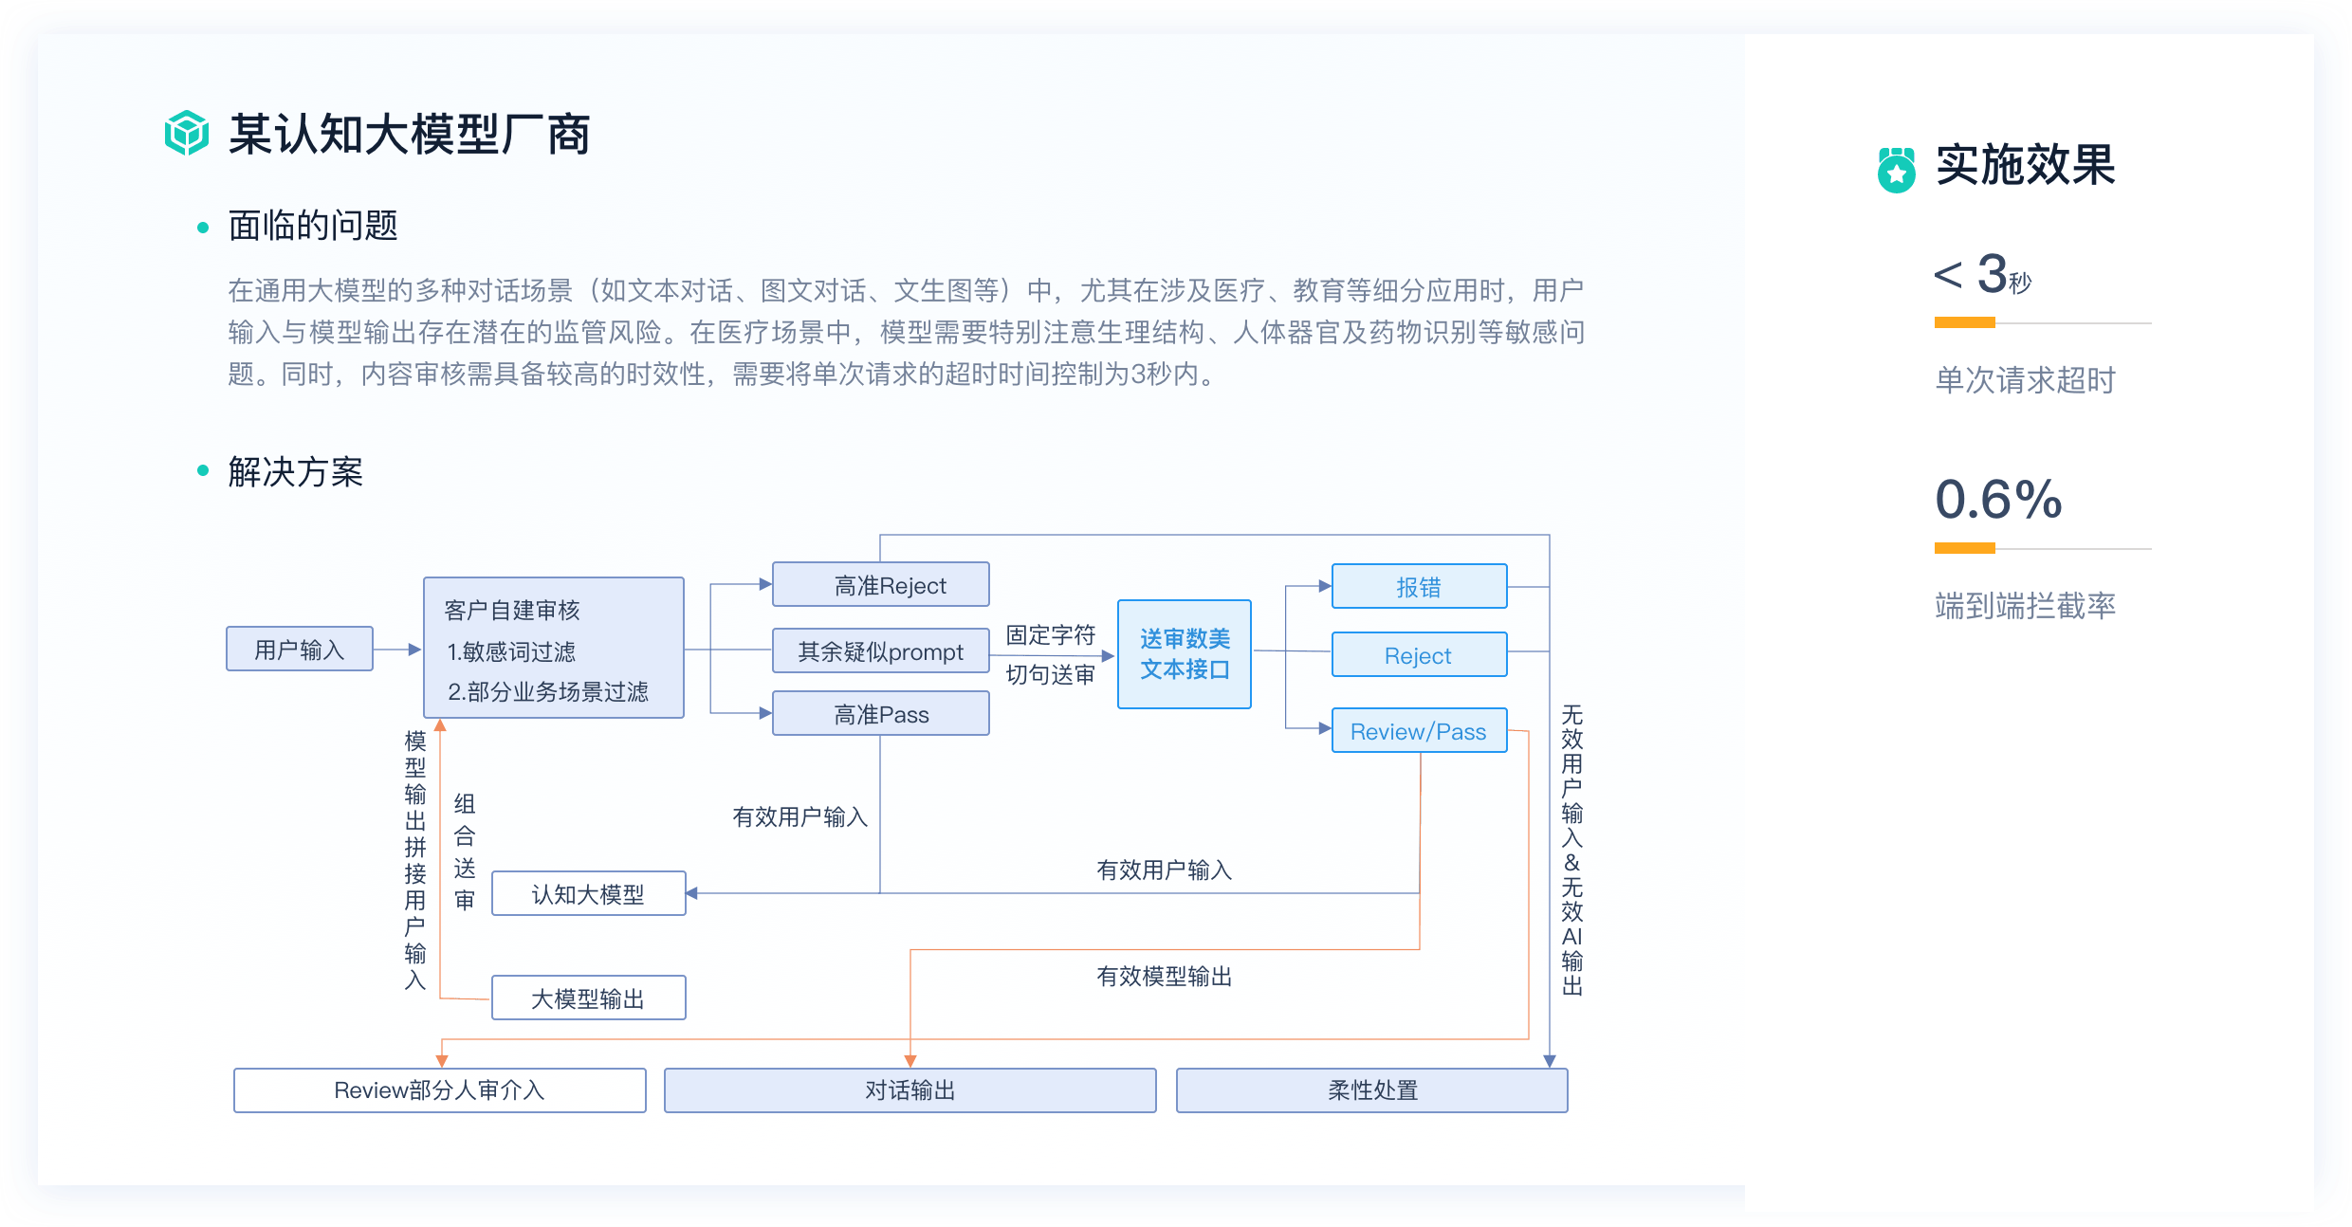This screenshot has width=2352, height=1227.
Task: Click the 其余疑似prompt node
Action: (x=880, y=651)
